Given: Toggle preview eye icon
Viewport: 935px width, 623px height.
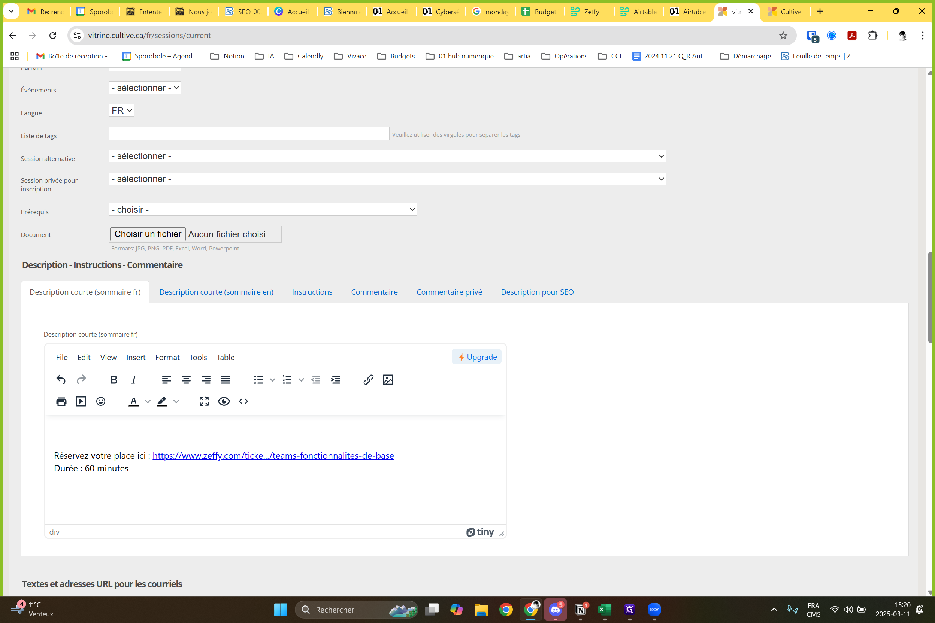Looking at the screenshot, I should pos(224,401).
